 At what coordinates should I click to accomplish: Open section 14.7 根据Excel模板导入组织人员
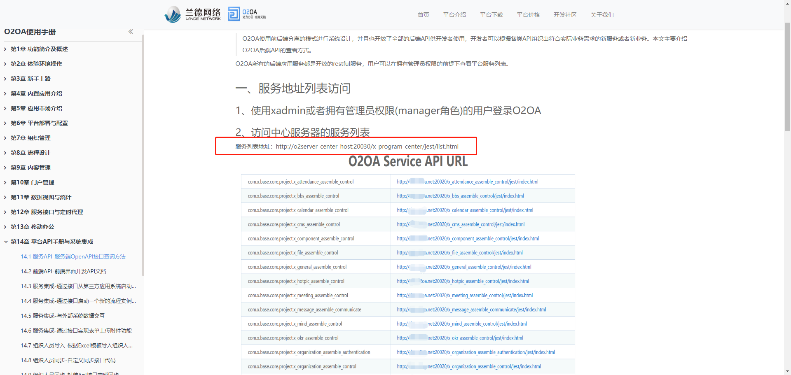(77, 345)
